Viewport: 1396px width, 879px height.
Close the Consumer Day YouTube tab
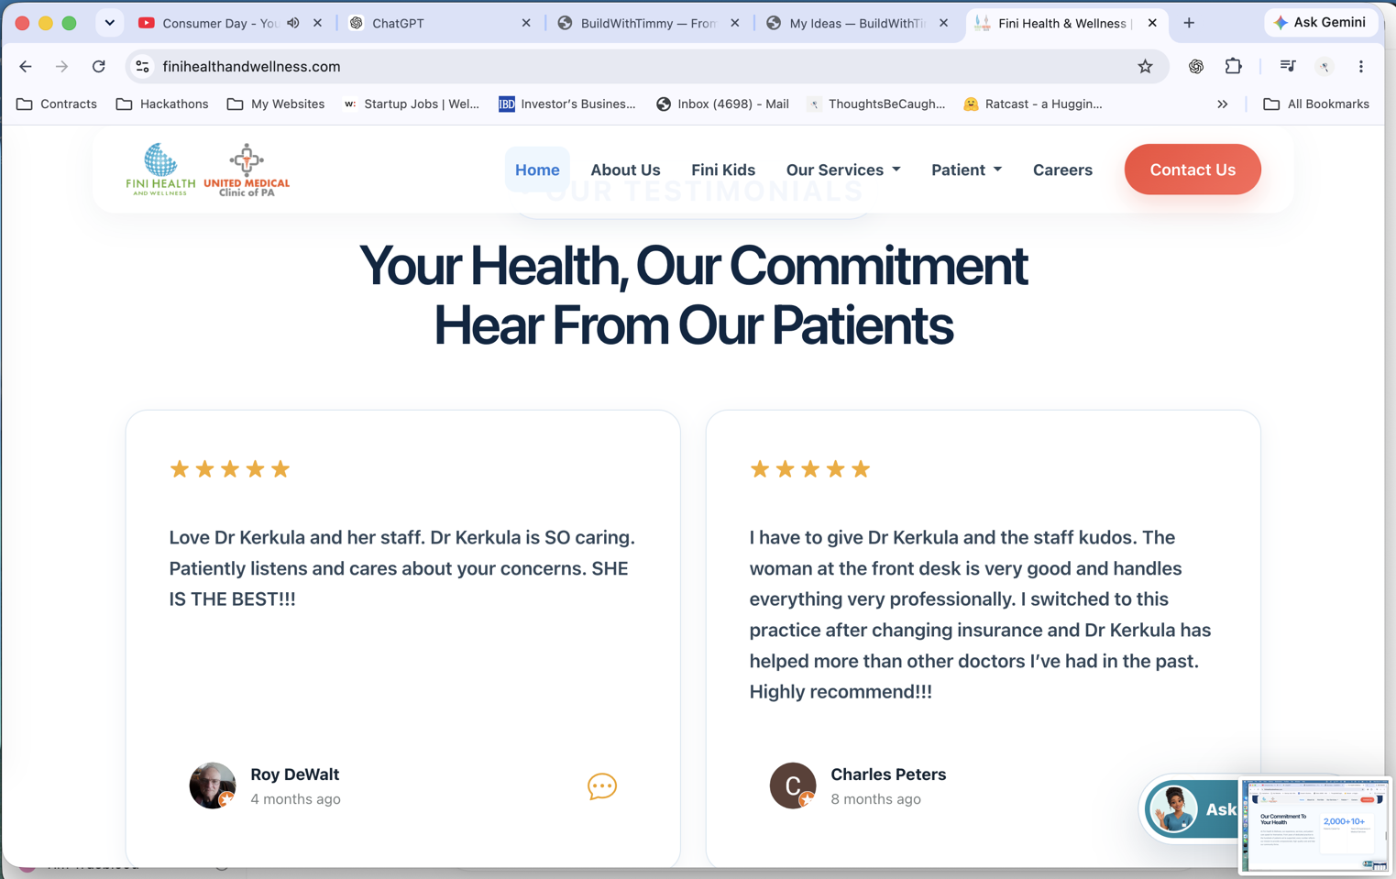[x=318, y=23]
